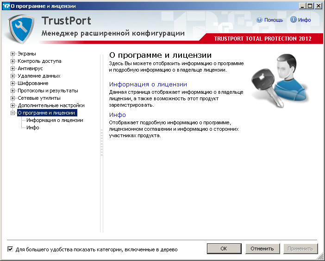Expand the Сетевые утилиты node
This screenshot has height=261, width=325.
pos(12,98)
